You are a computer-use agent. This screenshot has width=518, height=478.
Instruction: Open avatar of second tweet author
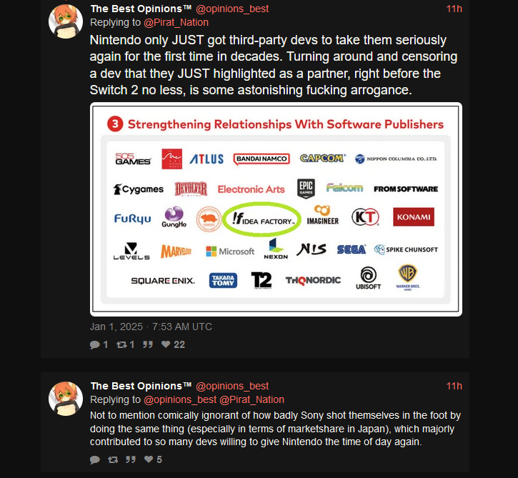pyautogui.click(x=66, y=399)
